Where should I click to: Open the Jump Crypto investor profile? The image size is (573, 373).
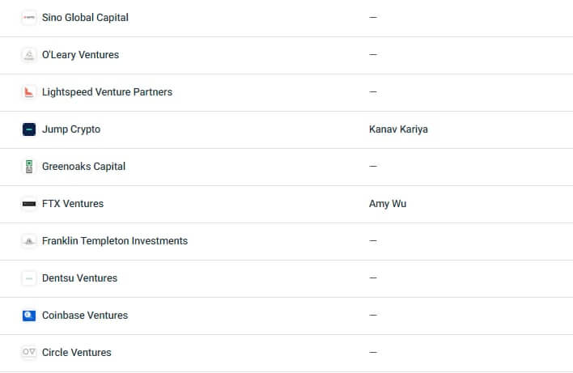click(x=71, y=129)
